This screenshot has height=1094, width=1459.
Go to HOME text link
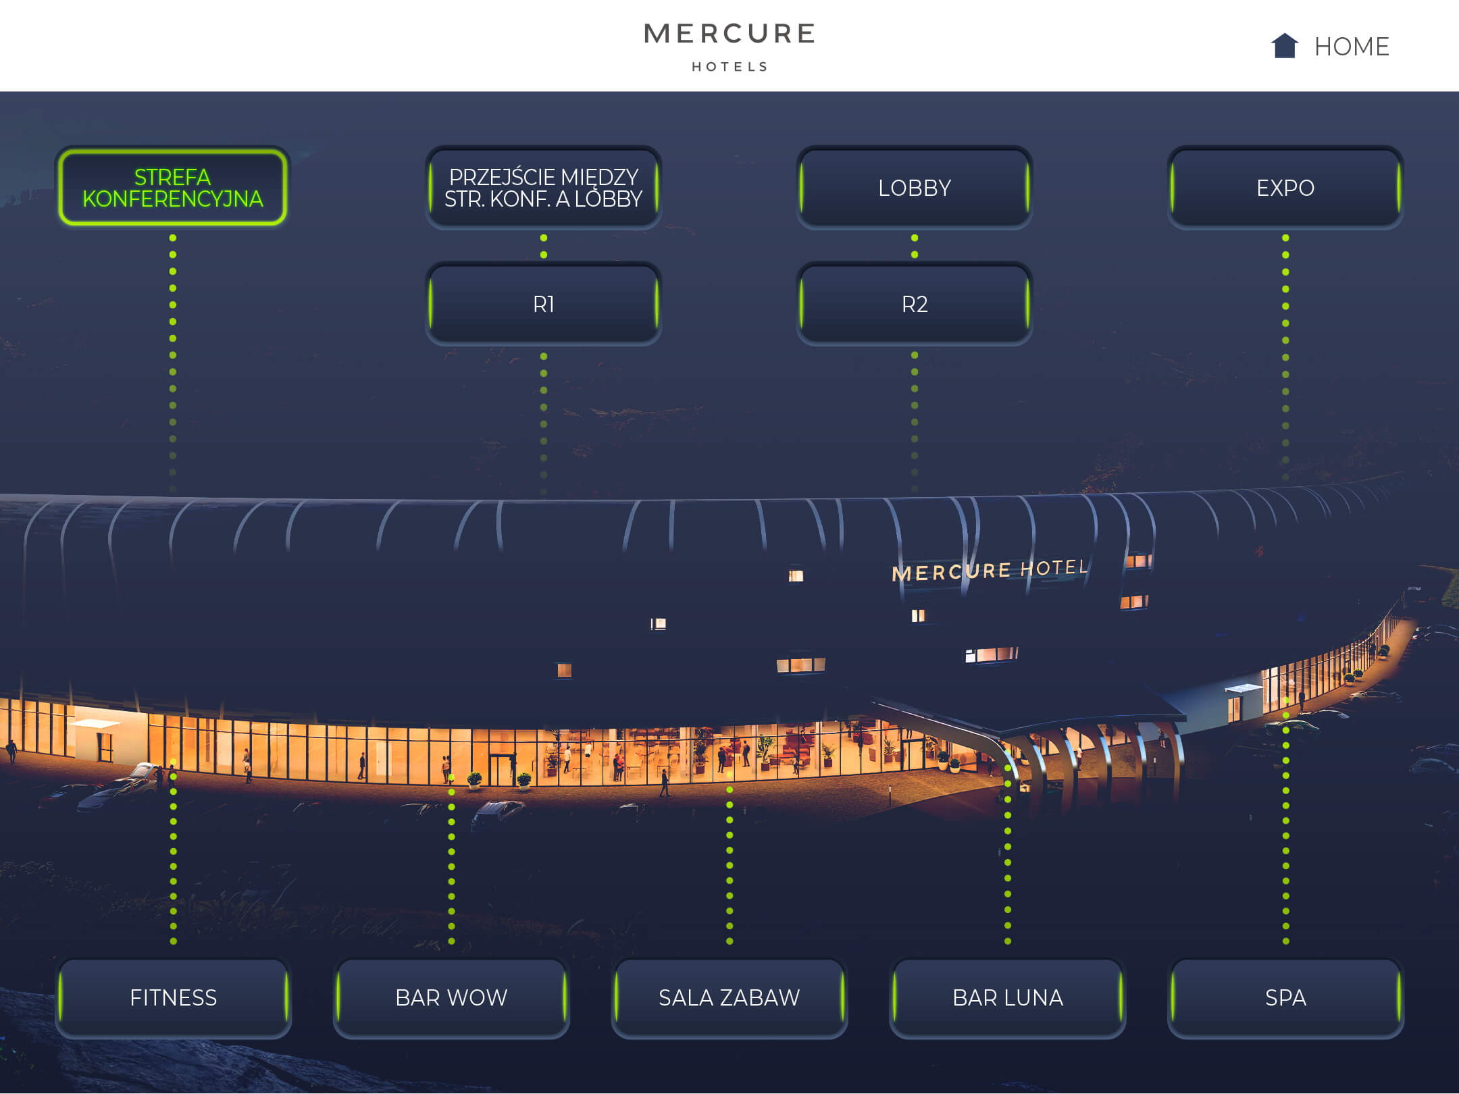[1351, 47]
